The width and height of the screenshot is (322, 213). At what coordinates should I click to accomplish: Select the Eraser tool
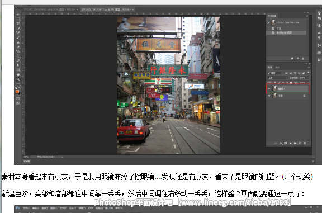point(18,47)
